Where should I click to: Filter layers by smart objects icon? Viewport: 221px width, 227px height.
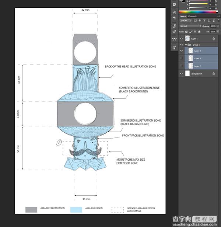click(214, 21)
